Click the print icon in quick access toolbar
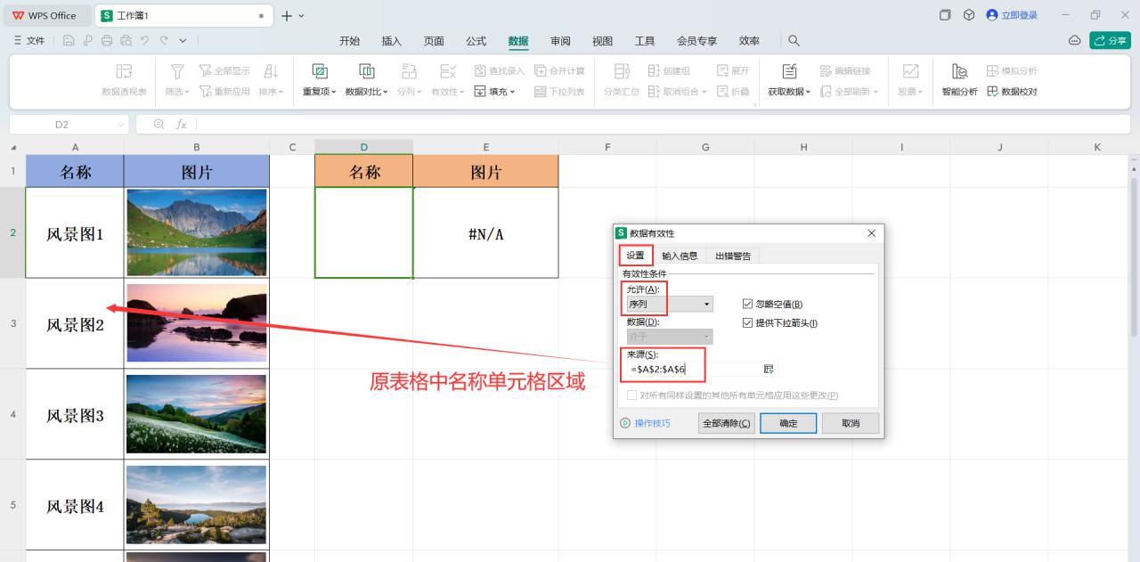Screen dimensions: 1140x562 coord(107,41)
